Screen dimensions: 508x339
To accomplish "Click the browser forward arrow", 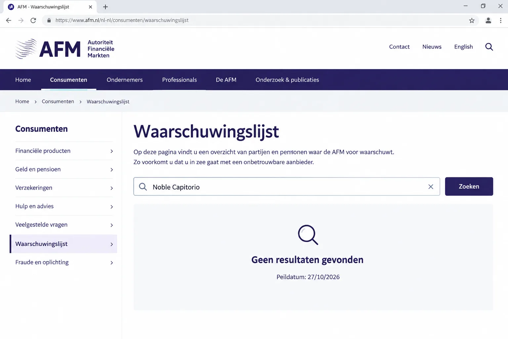I will click(x=21, y=21).
